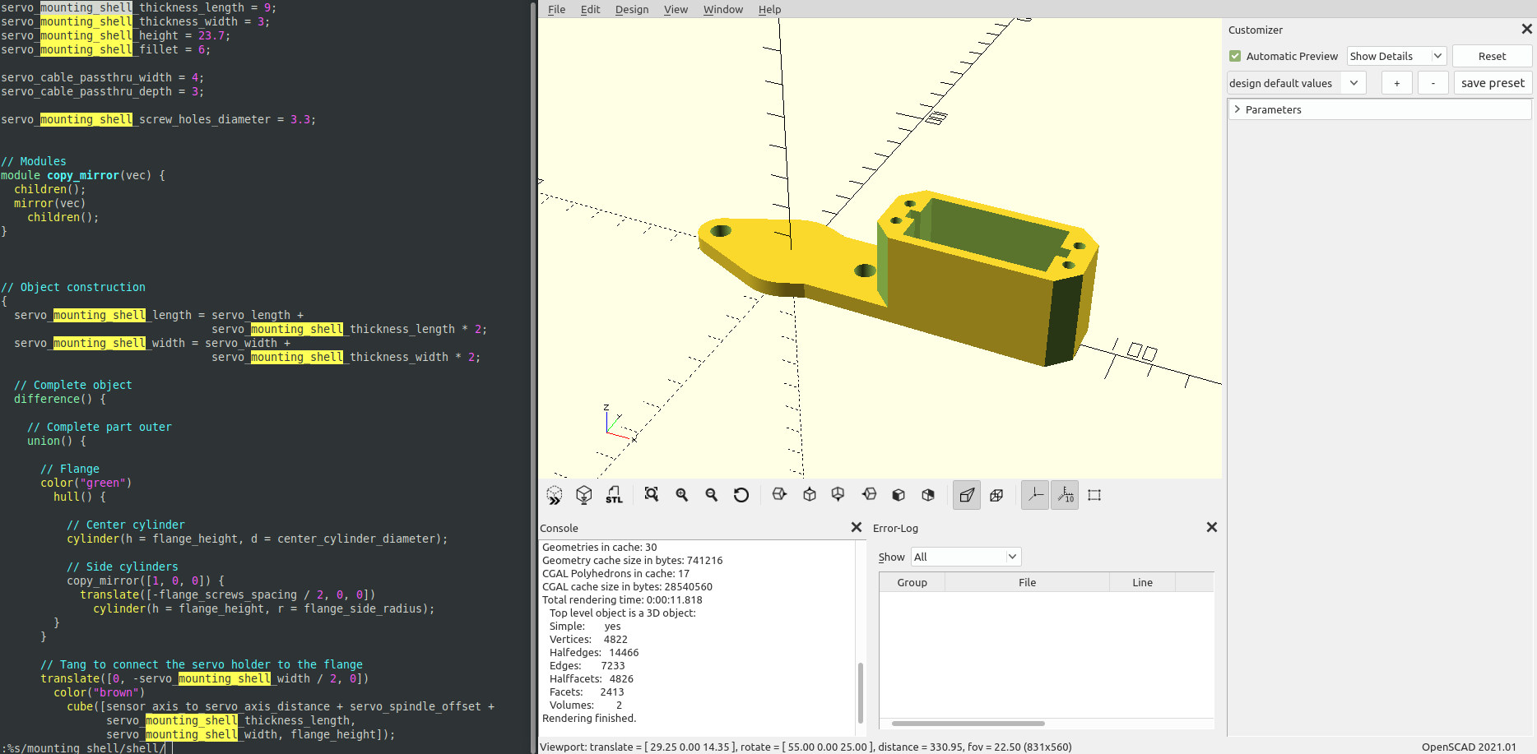Image resolution: width=1537 pixels, height=754 pixels.
Task: Switch to orthogonal projection view
Action: click(x=996, y=495)
